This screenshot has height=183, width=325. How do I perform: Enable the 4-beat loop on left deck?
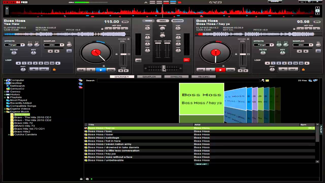point(35,63)
